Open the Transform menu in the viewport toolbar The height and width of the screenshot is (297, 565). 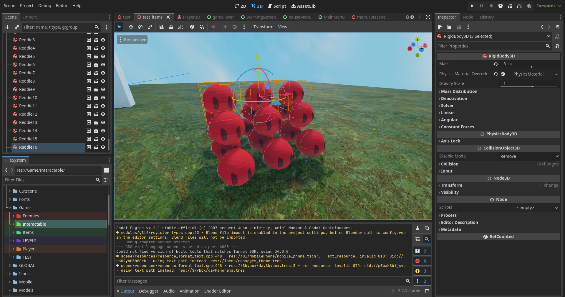[263, 27]
